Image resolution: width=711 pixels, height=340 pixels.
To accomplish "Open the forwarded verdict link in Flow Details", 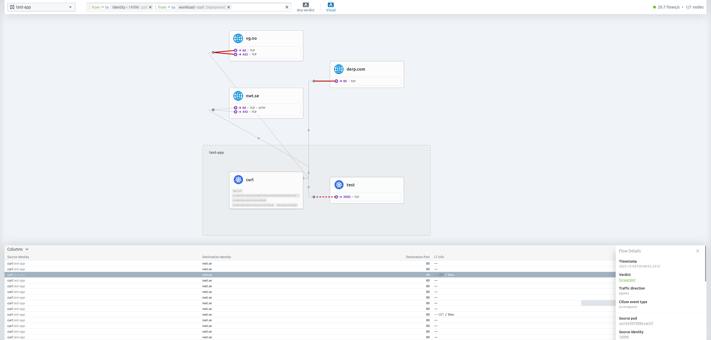I will (x=627, y=280).
